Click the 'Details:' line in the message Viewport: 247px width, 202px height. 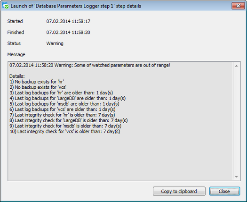click(x=17, y=76)
